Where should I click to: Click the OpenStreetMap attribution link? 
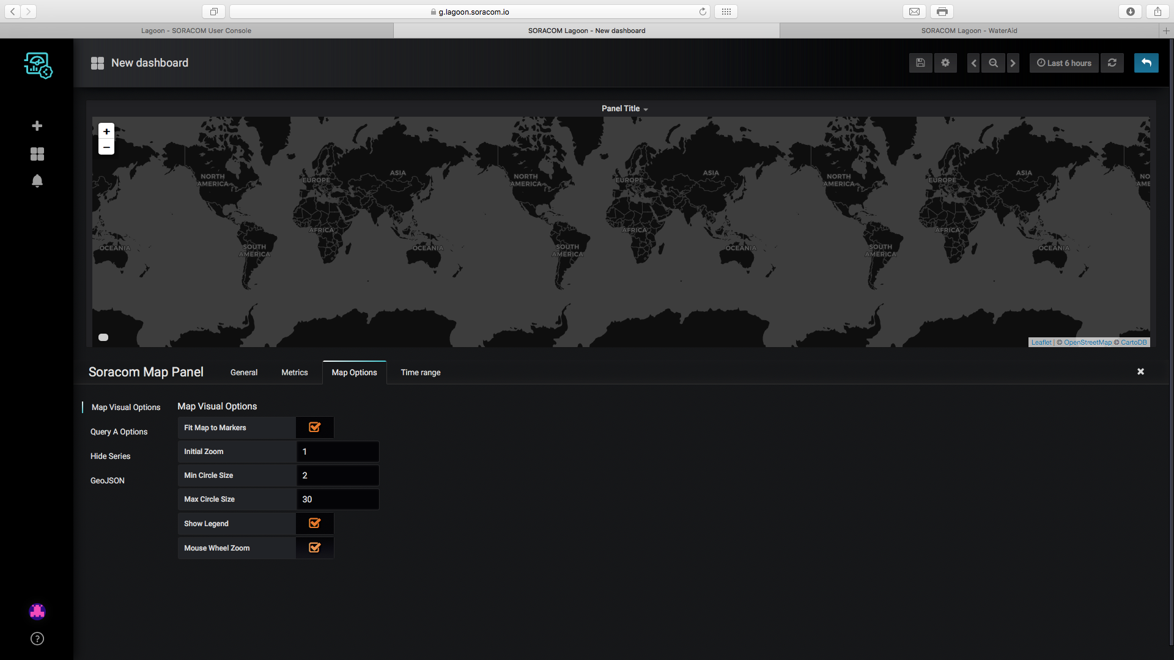[x=1087, y=342]
